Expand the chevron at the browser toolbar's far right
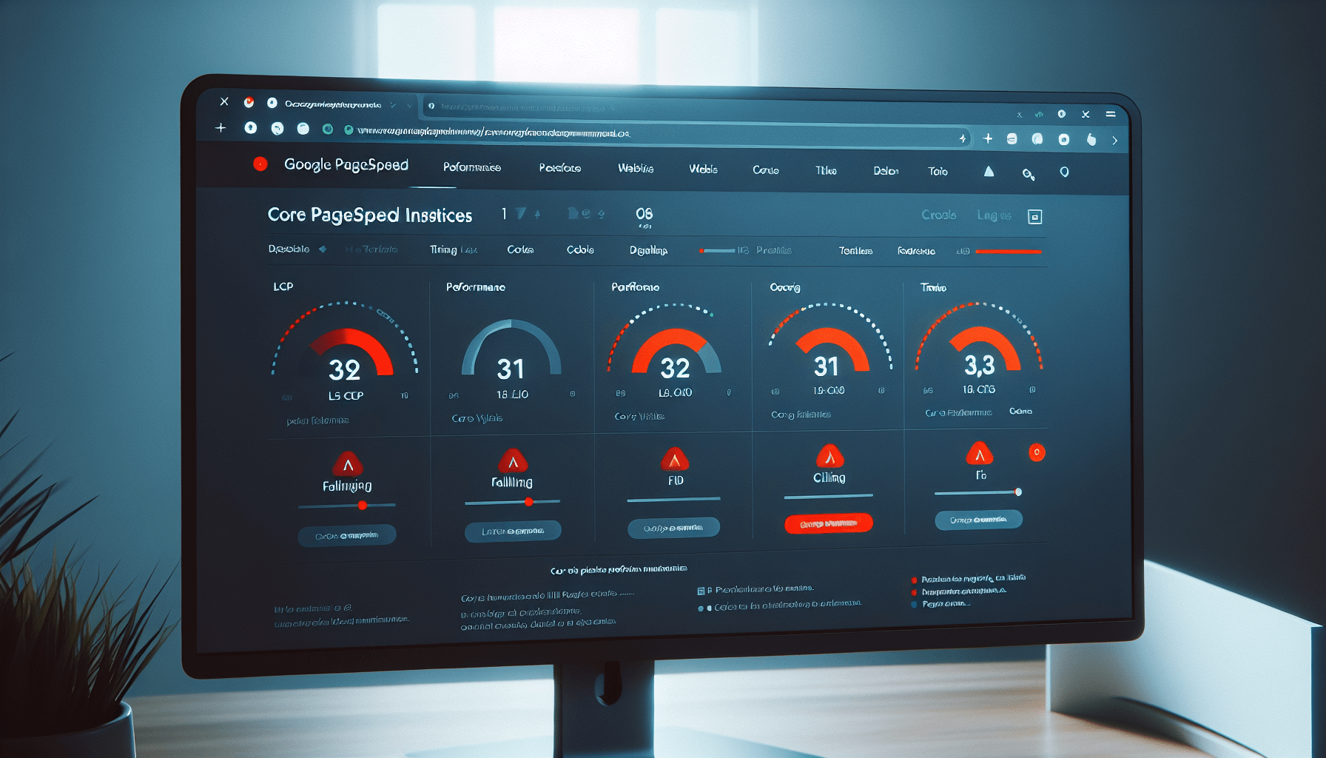Viewport: 1326px width, 758px height. pos(1114,141)
